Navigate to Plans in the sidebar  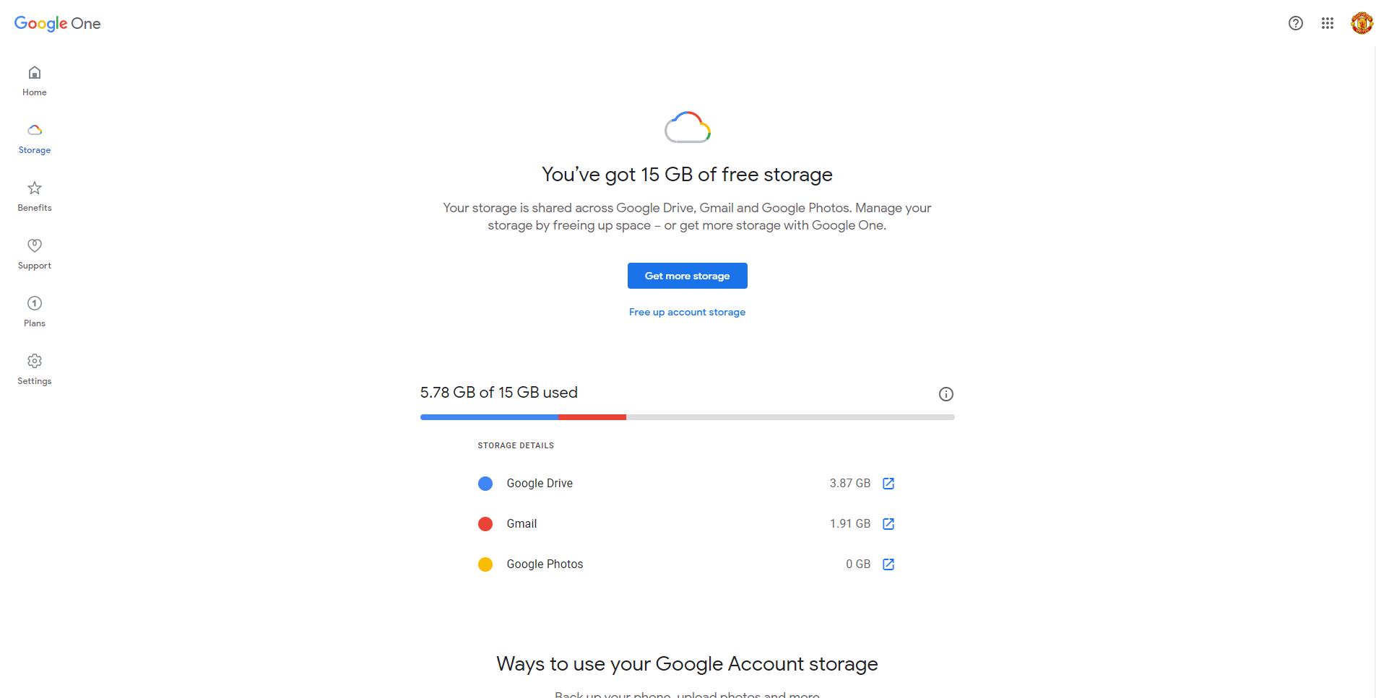point(35,311)
